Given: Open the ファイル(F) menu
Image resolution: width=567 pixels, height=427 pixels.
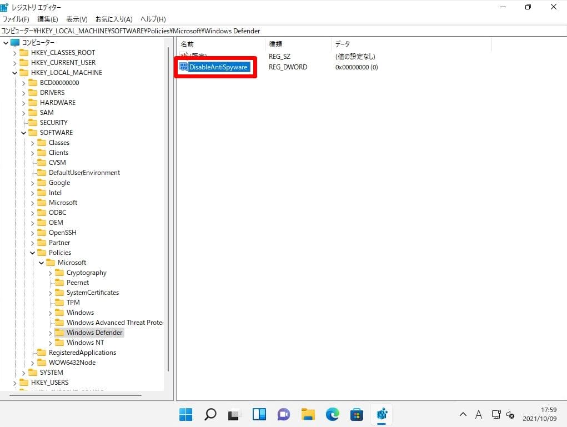Looking at the screenshot, I should 16,19.
